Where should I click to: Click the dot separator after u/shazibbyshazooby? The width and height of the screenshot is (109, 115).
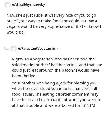pyautogui.click(x=47, y=5)
